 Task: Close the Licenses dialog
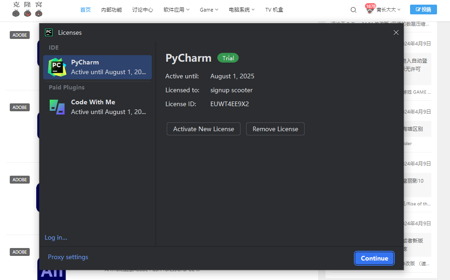pyautogui.click(x=396, y=32)
